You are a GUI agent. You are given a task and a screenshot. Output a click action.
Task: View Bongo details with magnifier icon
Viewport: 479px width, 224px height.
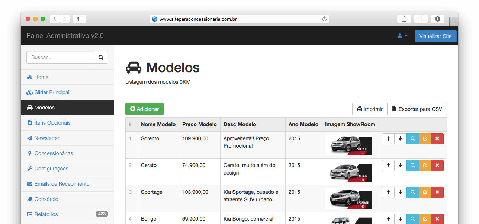[413, 219]
